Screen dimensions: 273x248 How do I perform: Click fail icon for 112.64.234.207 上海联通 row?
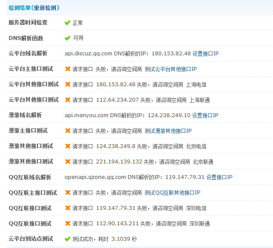67,100
